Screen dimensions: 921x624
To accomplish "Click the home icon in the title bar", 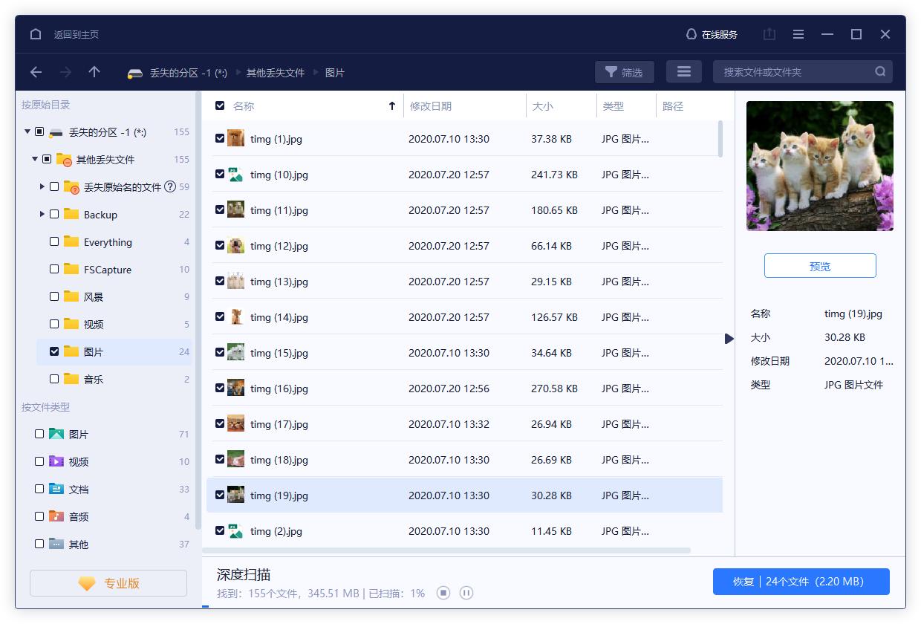I will tap(35, 34).
